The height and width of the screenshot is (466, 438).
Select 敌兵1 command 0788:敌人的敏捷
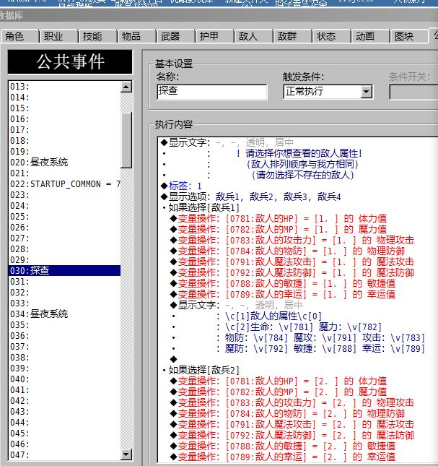(x=283, y=283)
